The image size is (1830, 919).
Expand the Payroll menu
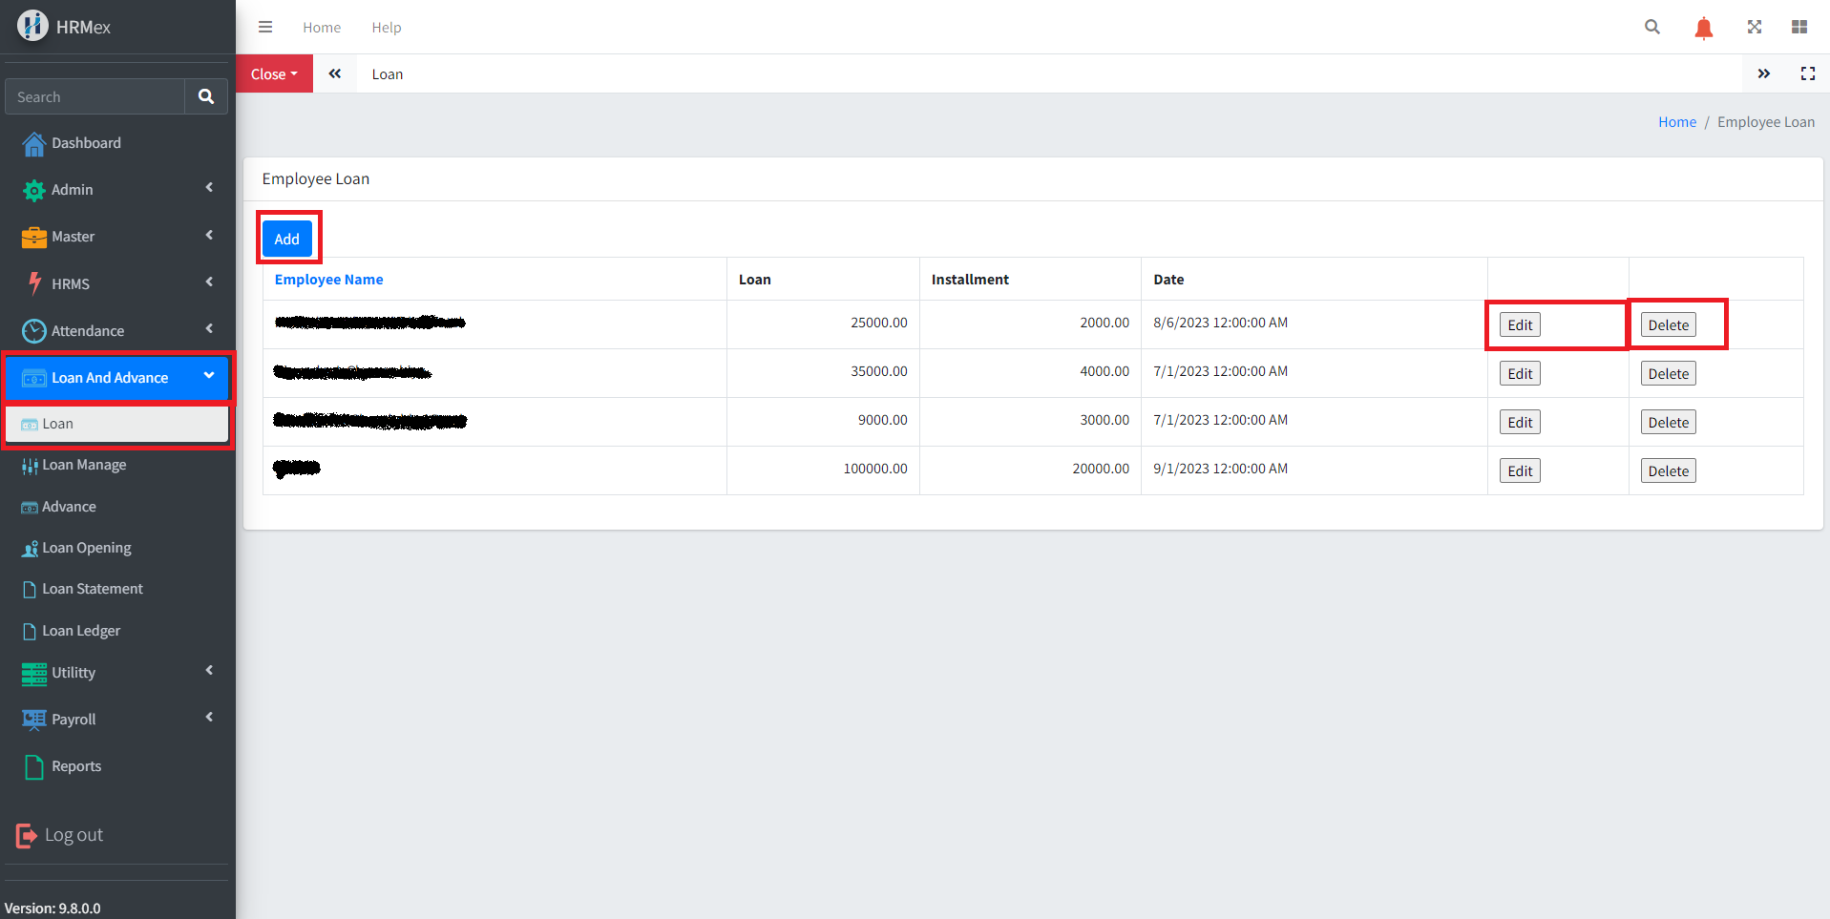[x=116, y=719]
